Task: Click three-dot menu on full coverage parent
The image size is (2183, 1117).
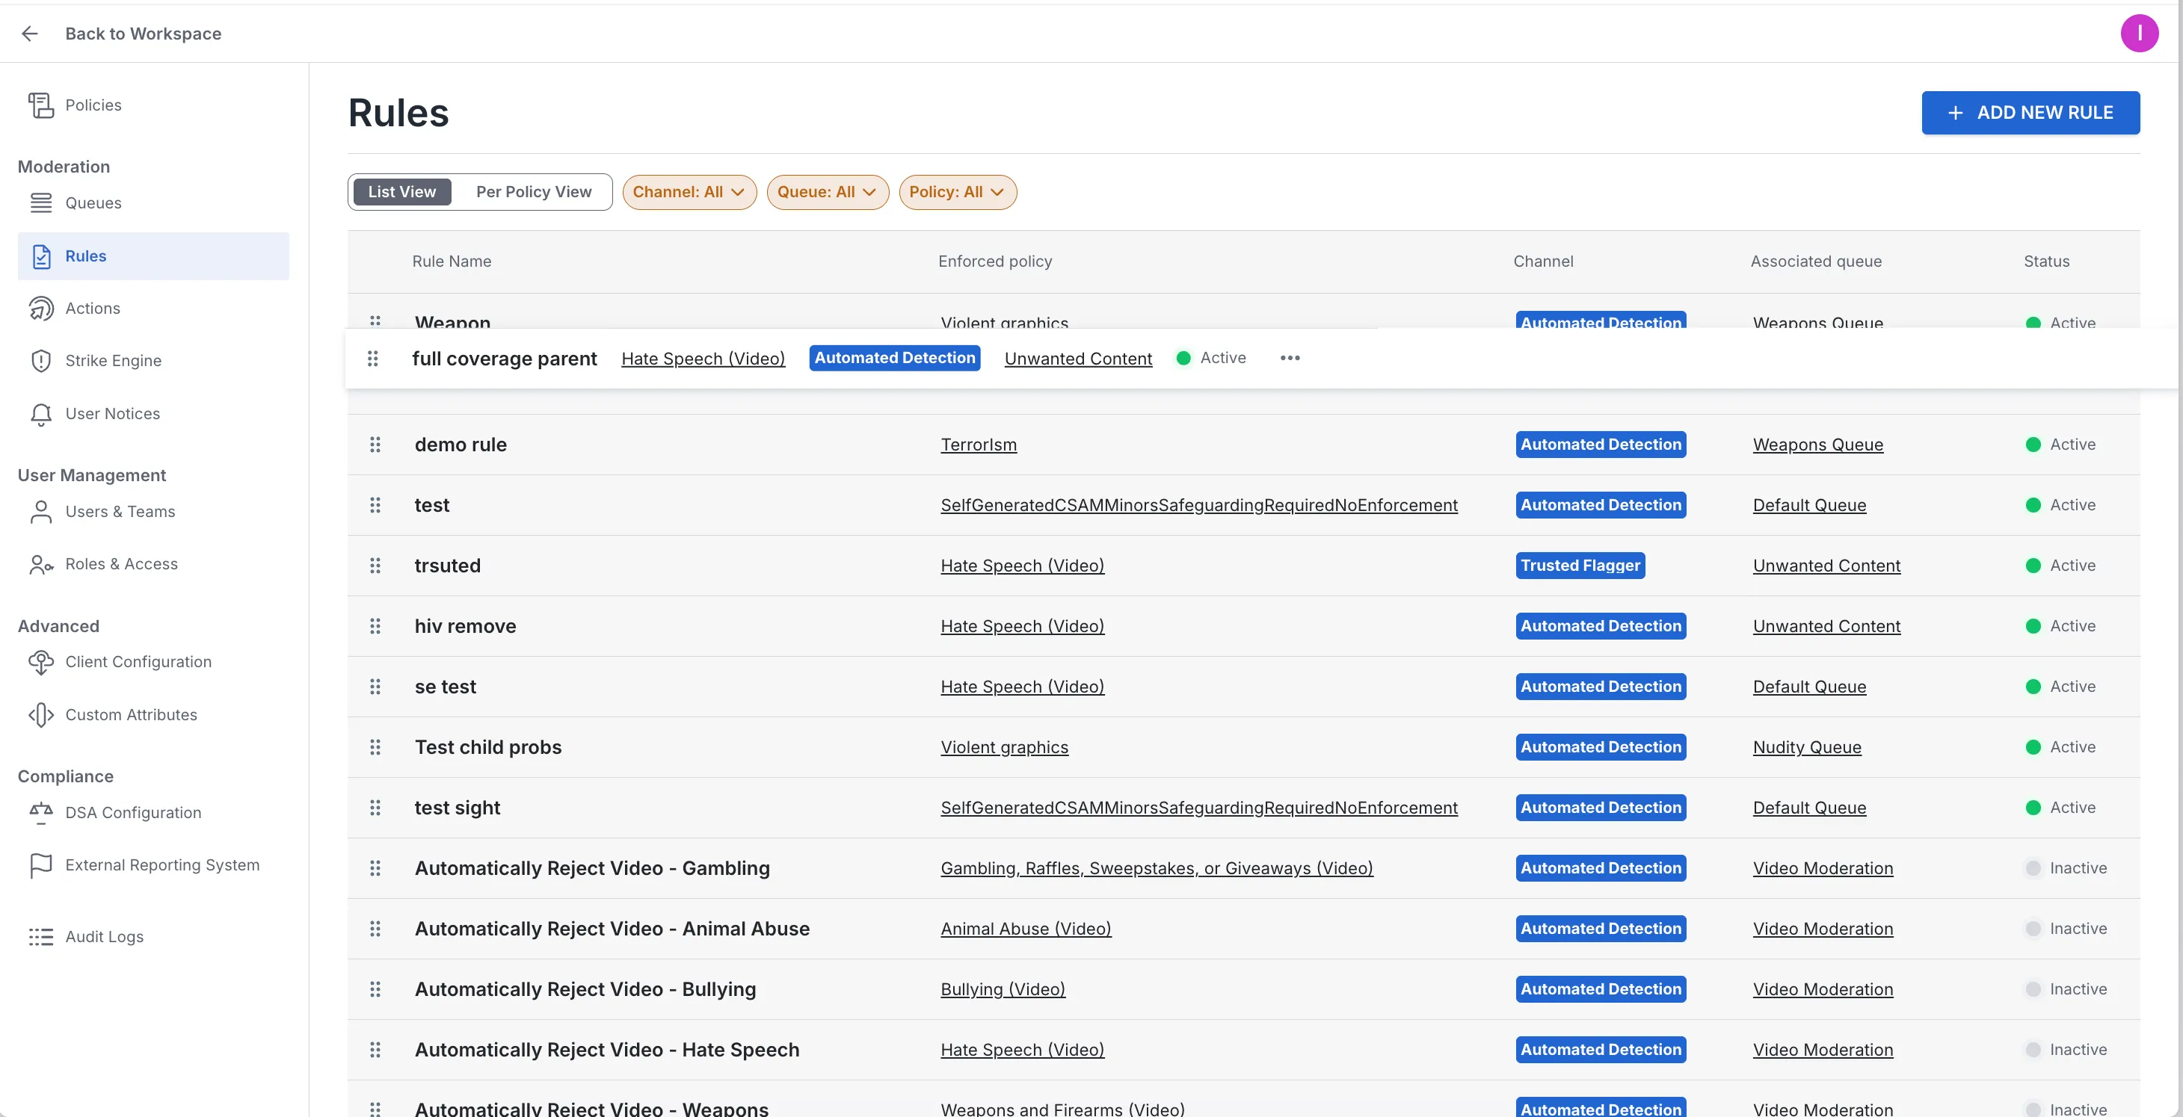Action: pyautogui.click(x=1290, y=358)
